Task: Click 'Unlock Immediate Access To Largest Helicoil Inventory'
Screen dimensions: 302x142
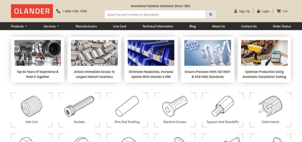Action: [x=94, y=74]
